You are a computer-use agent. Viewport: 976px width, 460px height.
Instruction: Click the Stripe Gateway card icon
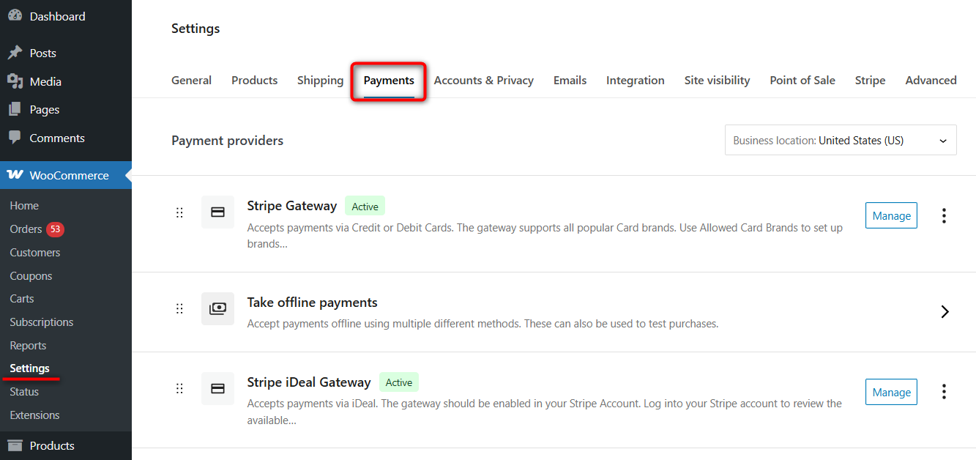(x=217, y=212)
